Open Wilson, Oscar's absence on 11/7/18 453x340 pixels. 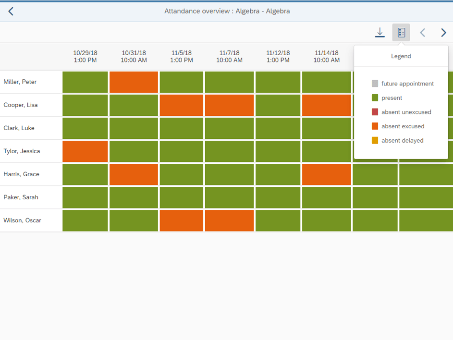pos(230,220)
